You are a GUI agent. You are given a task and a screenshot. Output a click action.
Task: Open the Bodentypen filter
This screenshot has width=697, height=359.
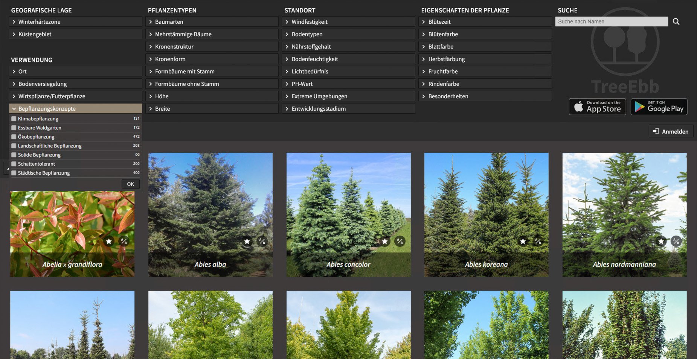pos(349,34)
